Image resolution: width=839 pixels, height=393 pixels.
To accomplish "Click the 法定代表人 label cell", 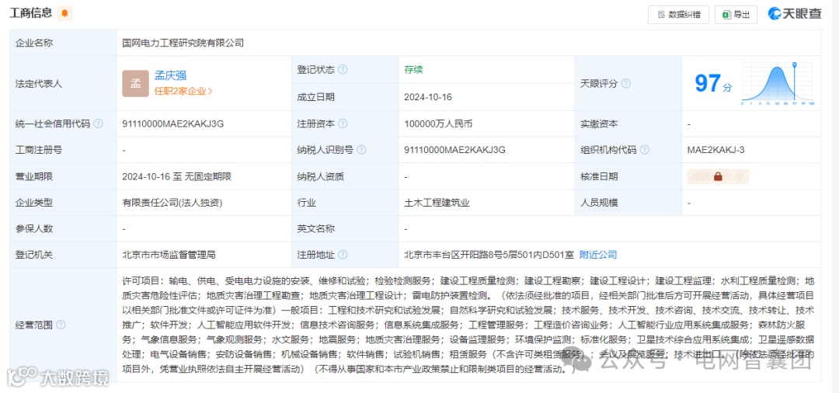I will 63,83.
